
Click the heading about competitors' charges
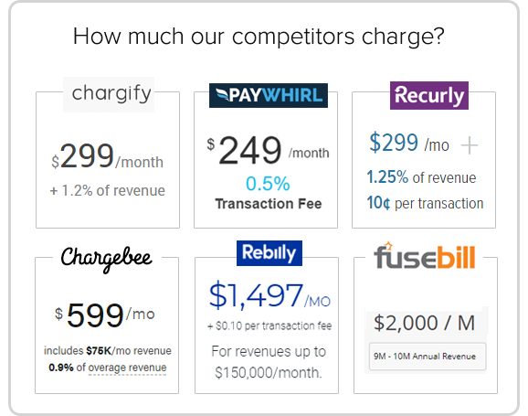pos(259,37)
